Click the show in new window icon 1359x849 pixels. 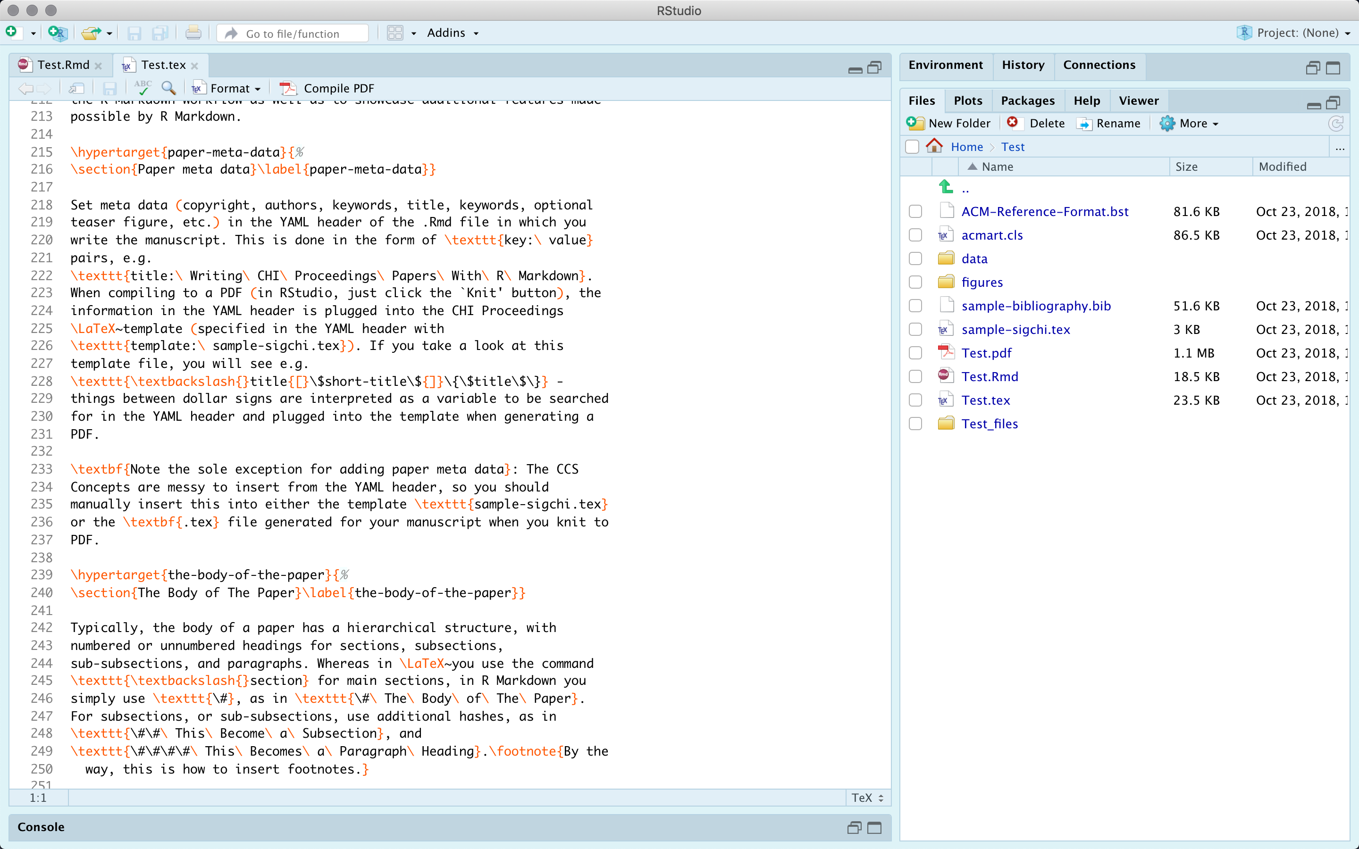[x=77, y=88]
